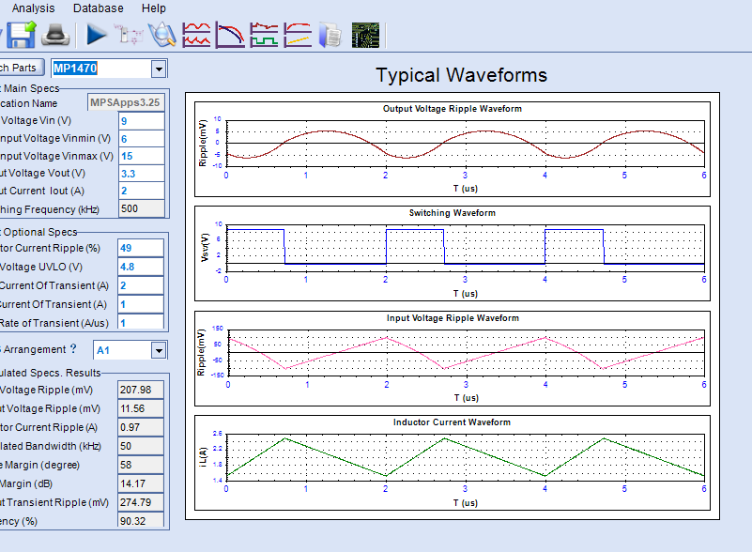Select the Output Voltage Vout field
Screen dimensions: 752x552
tap(141, 174)
